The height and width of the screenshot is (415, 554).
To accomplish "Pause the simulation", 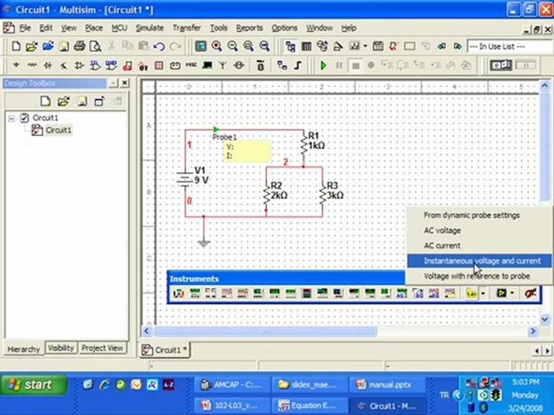I will click(339, 65).
